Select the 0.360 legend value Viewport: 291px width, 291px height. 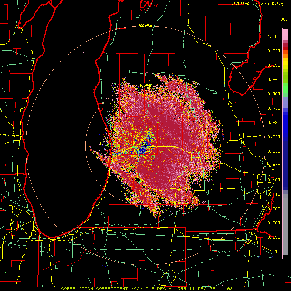click(274, 209)
